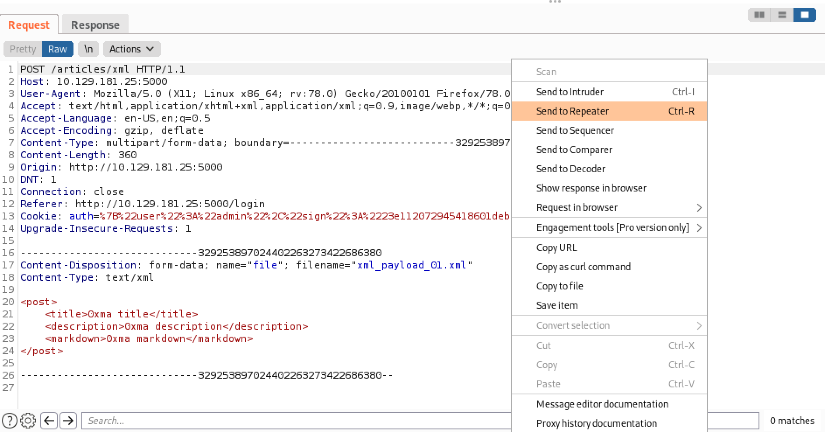Image resolution: width=825 pixels, height=432 pixels.
Task: Click the Content-Type: text/xml line
Action: tap(87, 277)
